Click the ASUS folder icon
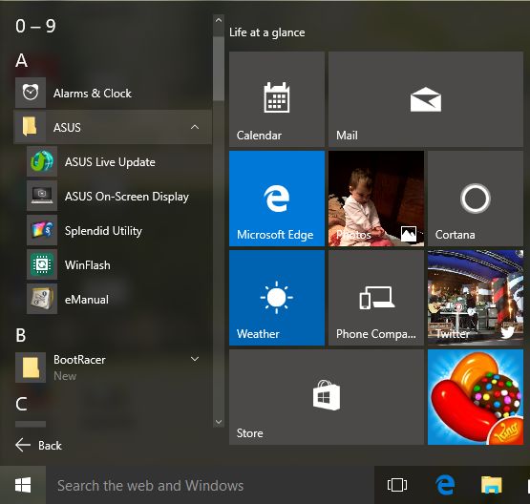 (x=31, y=127)
